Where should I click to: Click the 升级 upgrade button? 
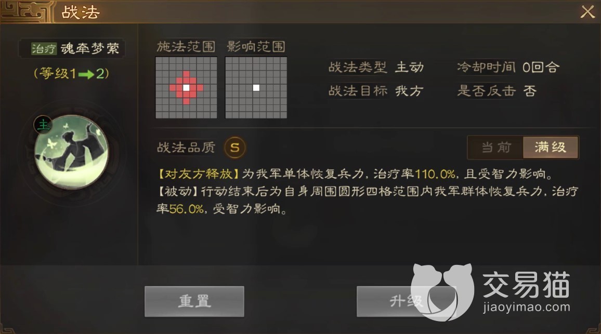tap(406, 301)
